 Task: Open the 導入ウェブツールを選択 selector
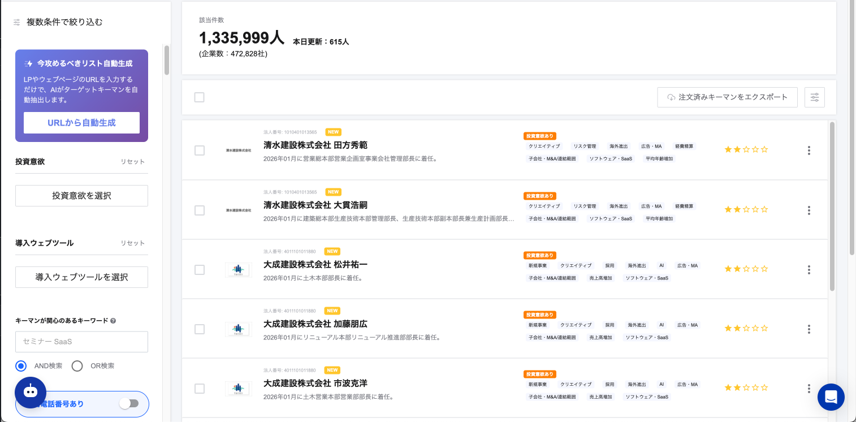[81, 277]
